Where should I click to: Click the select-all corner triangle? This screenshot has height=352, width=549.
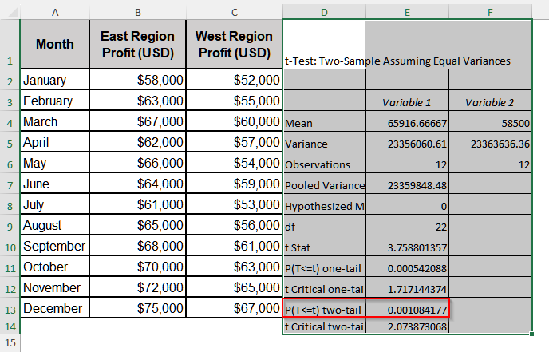(9, 11)
